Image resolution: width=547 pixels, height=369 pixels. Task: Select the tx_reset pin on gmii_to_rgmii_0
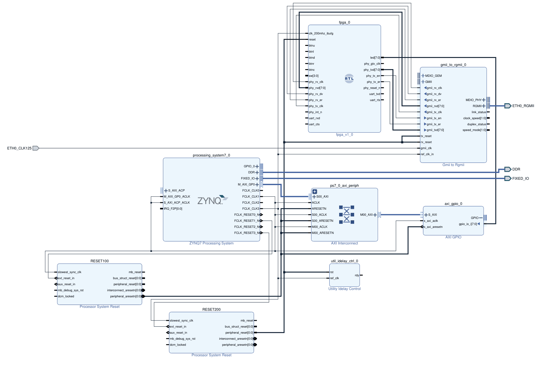[426, 136]
